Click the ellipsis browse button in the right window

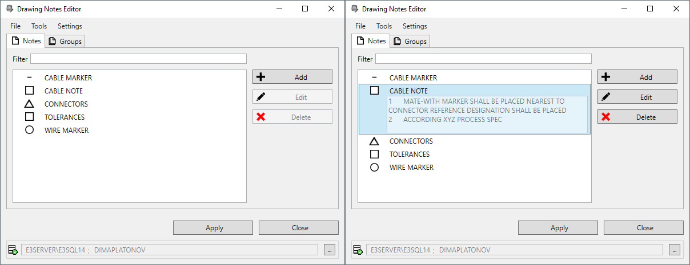pyautogui.click(x=675, y=250)
